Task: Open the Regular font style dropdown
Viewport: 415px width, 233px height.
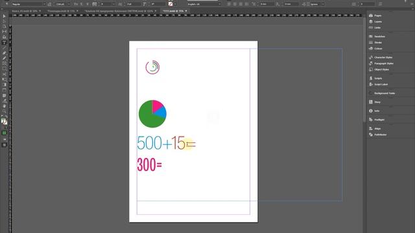Action: tap(29, 5)
